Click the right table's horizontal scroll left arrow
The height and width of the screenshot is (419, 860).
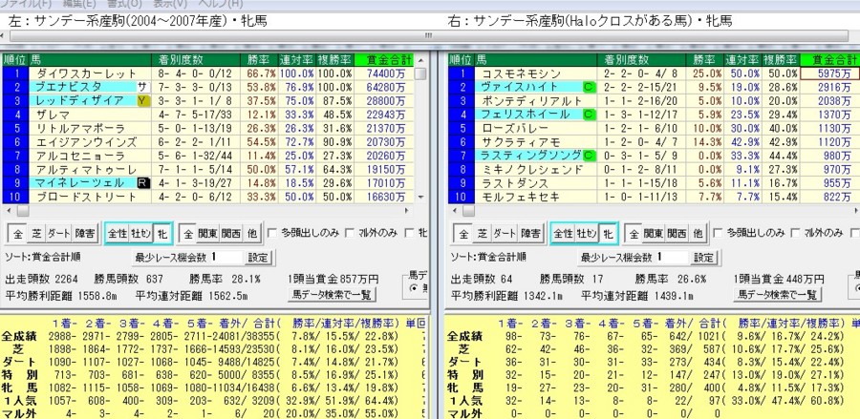453,210
